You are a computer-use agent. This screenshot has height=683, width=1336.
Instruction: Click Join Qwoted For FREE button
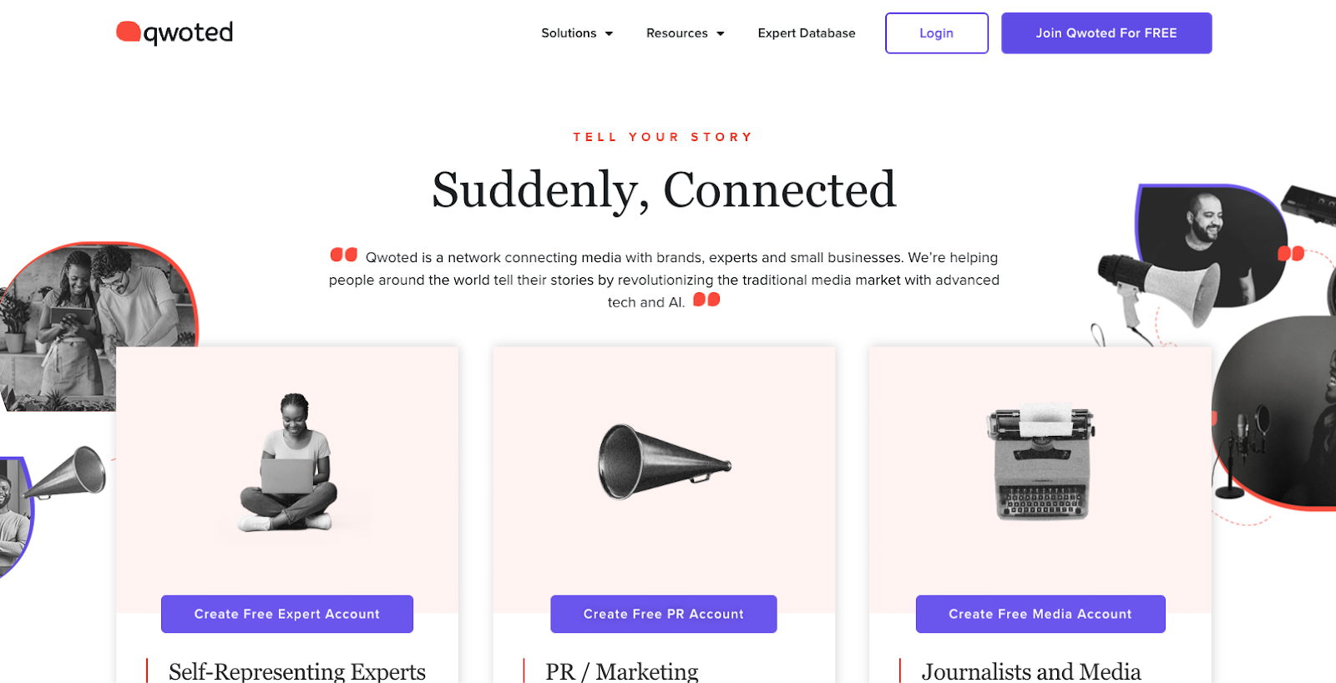pyautogui.click(x=1106, y=33)
